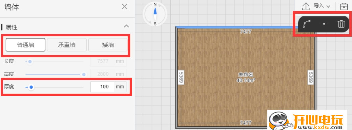Image resolution: width=352 pixels, height=130 pixels.
Task: Close the 墙体 panel
Action: tap(124, 7)
